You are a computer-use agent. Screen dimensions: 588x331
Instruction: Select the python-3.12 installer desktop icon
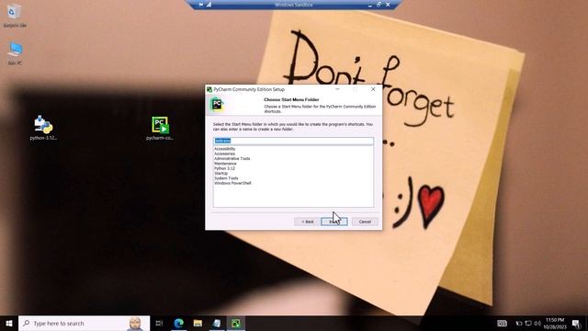click(x=43, y=128)
